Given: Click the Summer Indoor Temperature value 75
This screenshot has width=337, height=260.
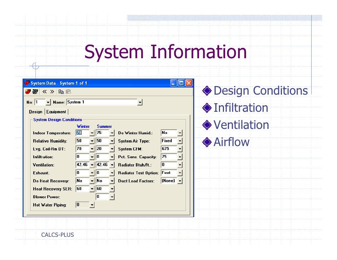Looking at the screenshot, I should [103, 133].
